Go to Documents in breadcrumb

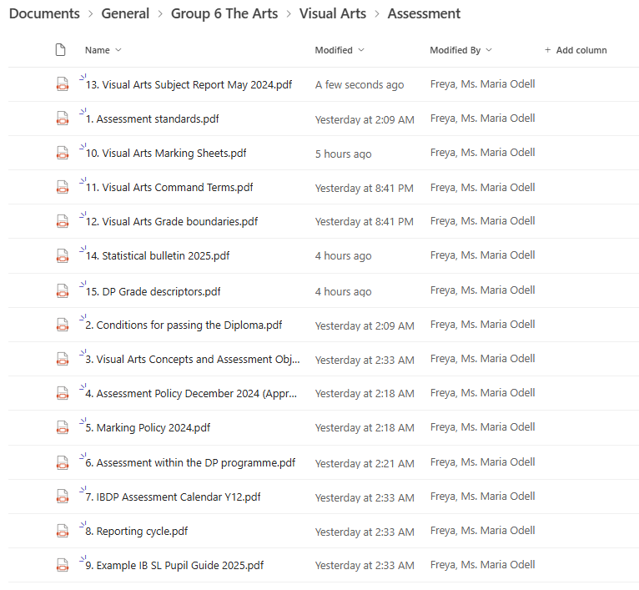[x=44, y=13]
